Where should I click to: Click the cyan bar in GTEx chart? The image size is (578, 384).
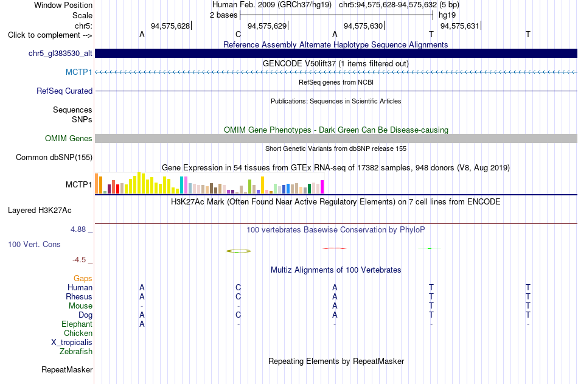[x=181, y=185]
